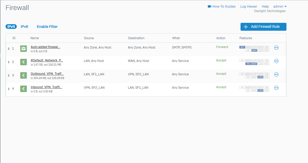Click the Destination column header

136,38
